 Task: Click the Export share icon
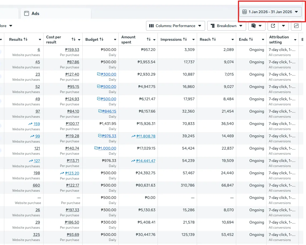pos(273,26)
